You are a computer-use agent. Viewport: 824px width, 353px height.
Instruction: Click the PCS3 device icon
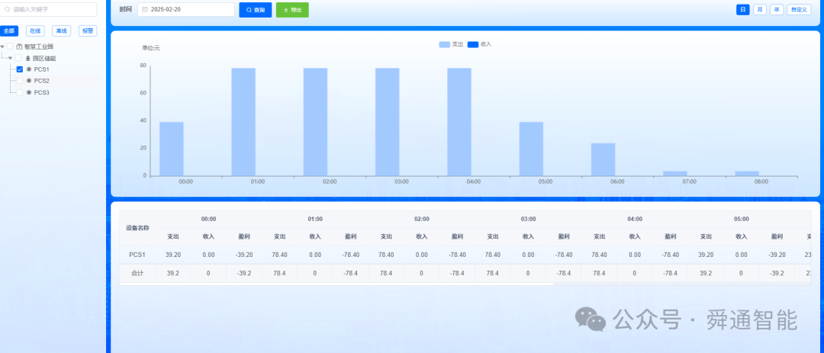coord(29,92)
